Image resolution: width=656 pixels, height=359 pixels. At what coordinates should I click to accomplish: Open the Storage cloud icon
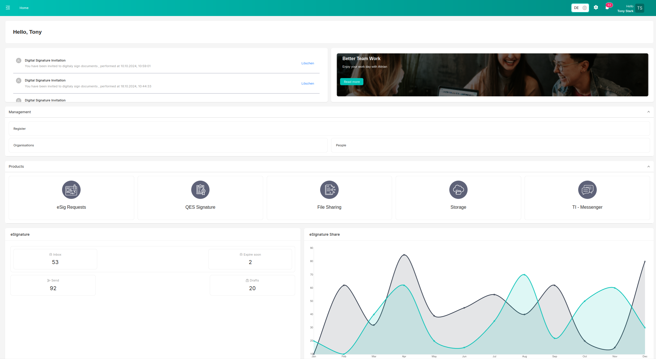pyautogui.click(x=458, y=190)
